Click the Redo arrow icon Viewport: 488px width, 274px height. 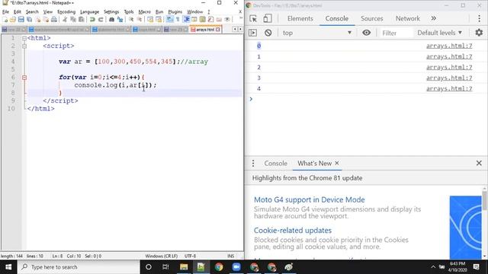(101, 20)
